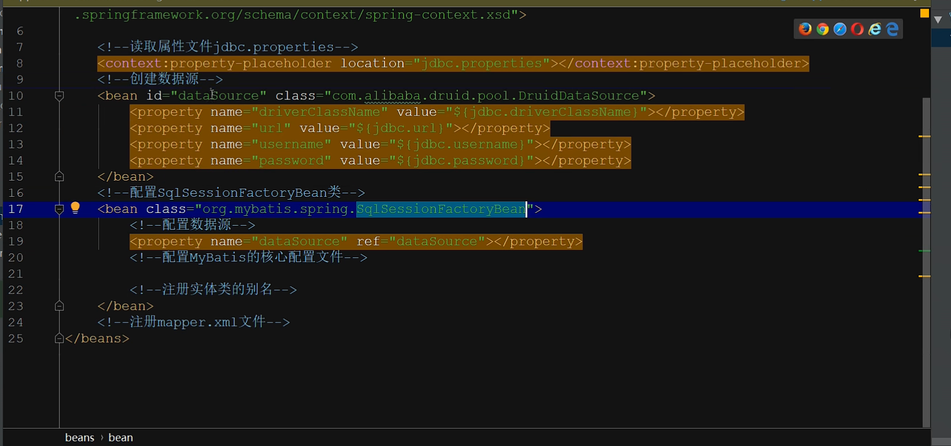Click the '配置MyBatis的核心配置文件' comment
951x446 pixels.
tap(248, 257)
